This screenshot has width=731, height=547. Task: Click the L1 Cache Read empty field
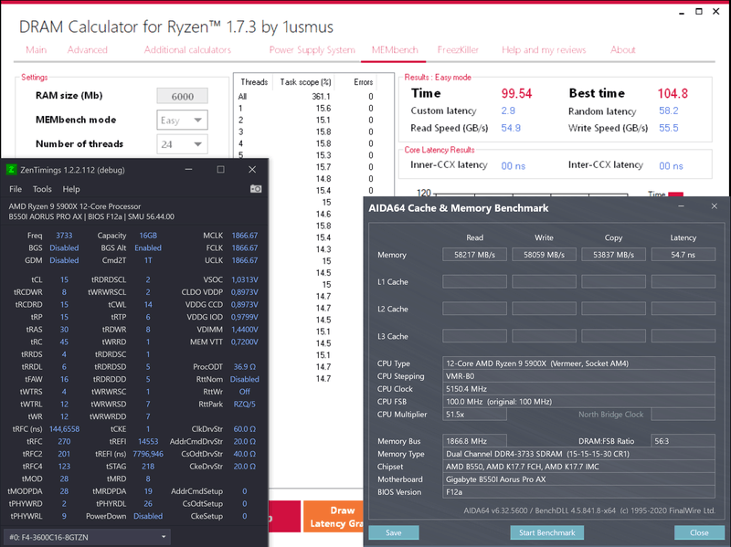(x=474, y=281)
